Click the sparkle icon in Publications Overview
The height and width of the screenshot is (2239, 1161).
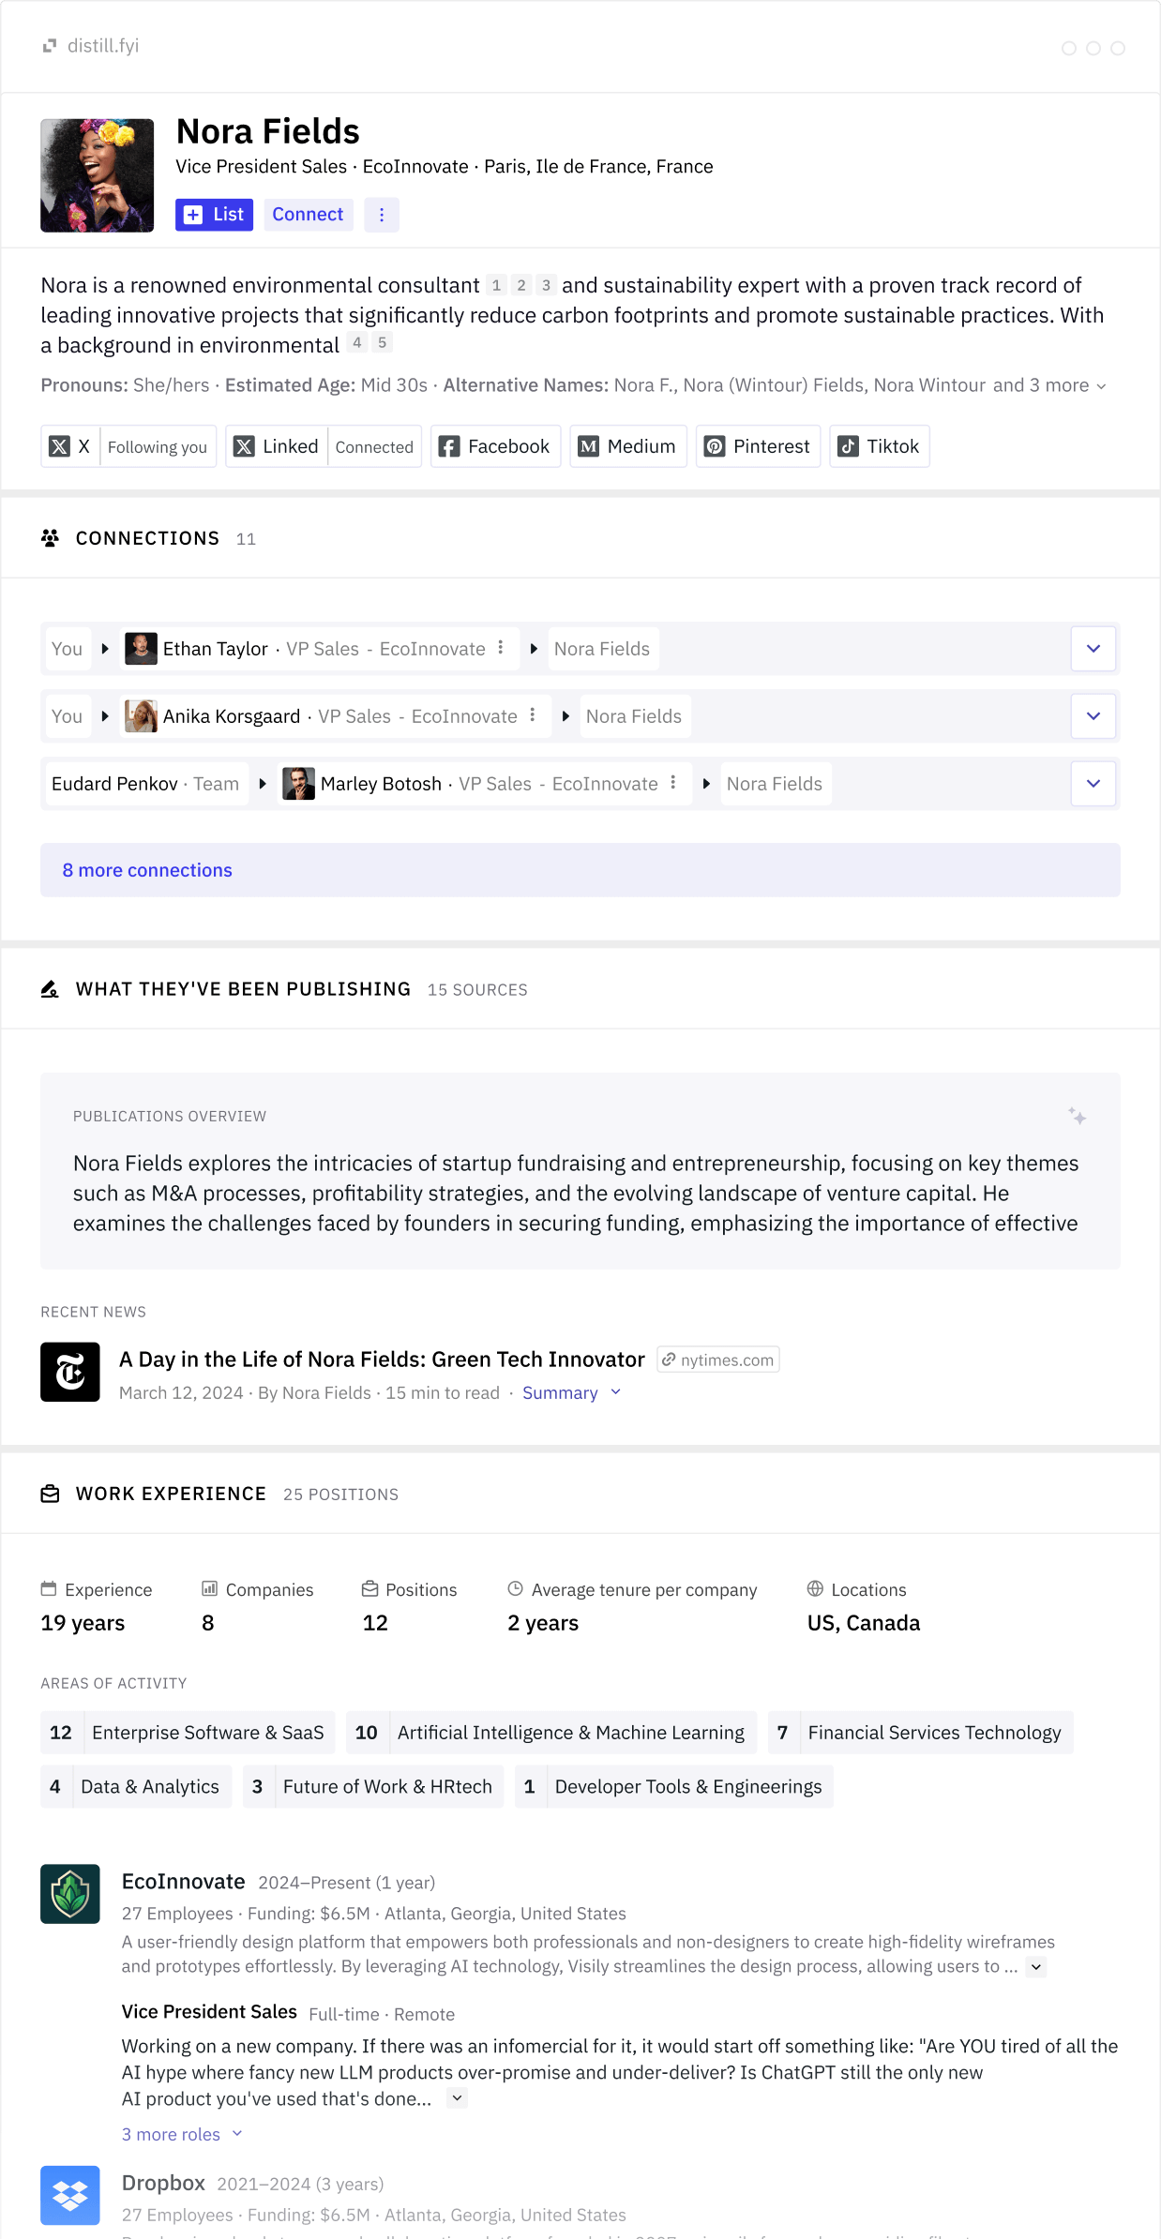tap(1077, 1116)
